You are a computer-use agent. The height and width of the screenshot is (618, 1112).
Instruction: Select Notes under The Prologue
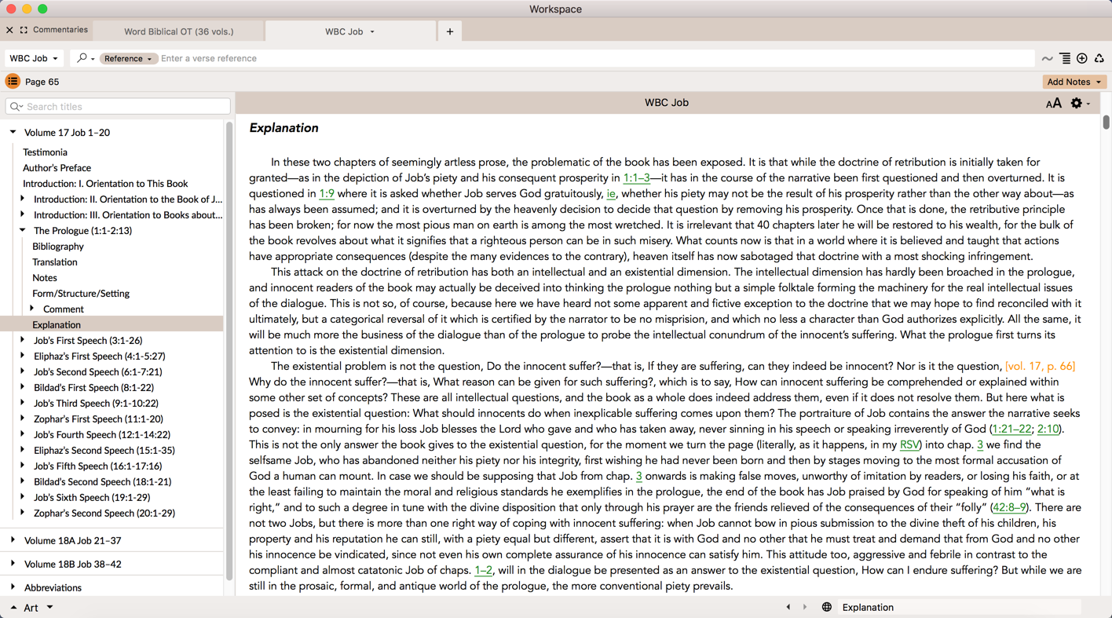point(45,277)
